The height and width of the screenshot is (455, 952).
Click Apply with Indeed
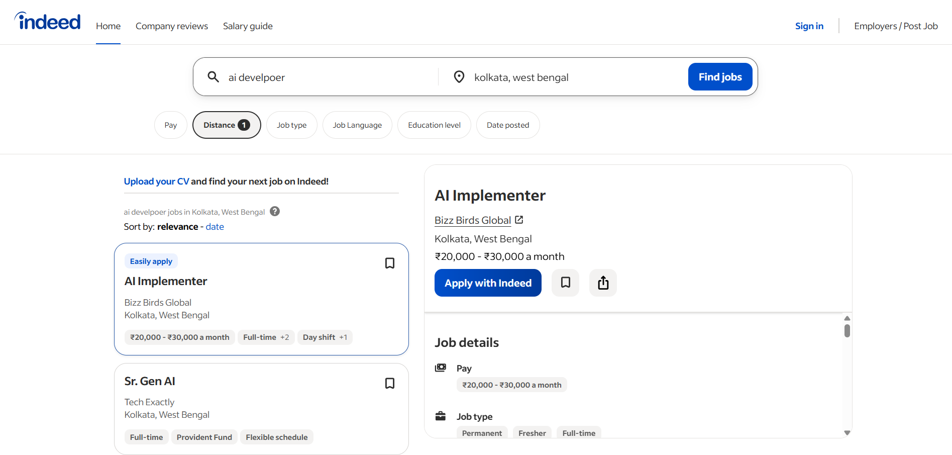click(x=487, y=283)
